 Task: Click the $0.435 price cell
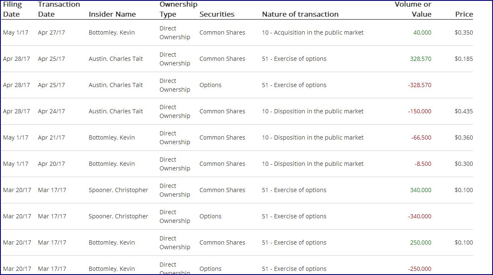[x=463, y=111]
